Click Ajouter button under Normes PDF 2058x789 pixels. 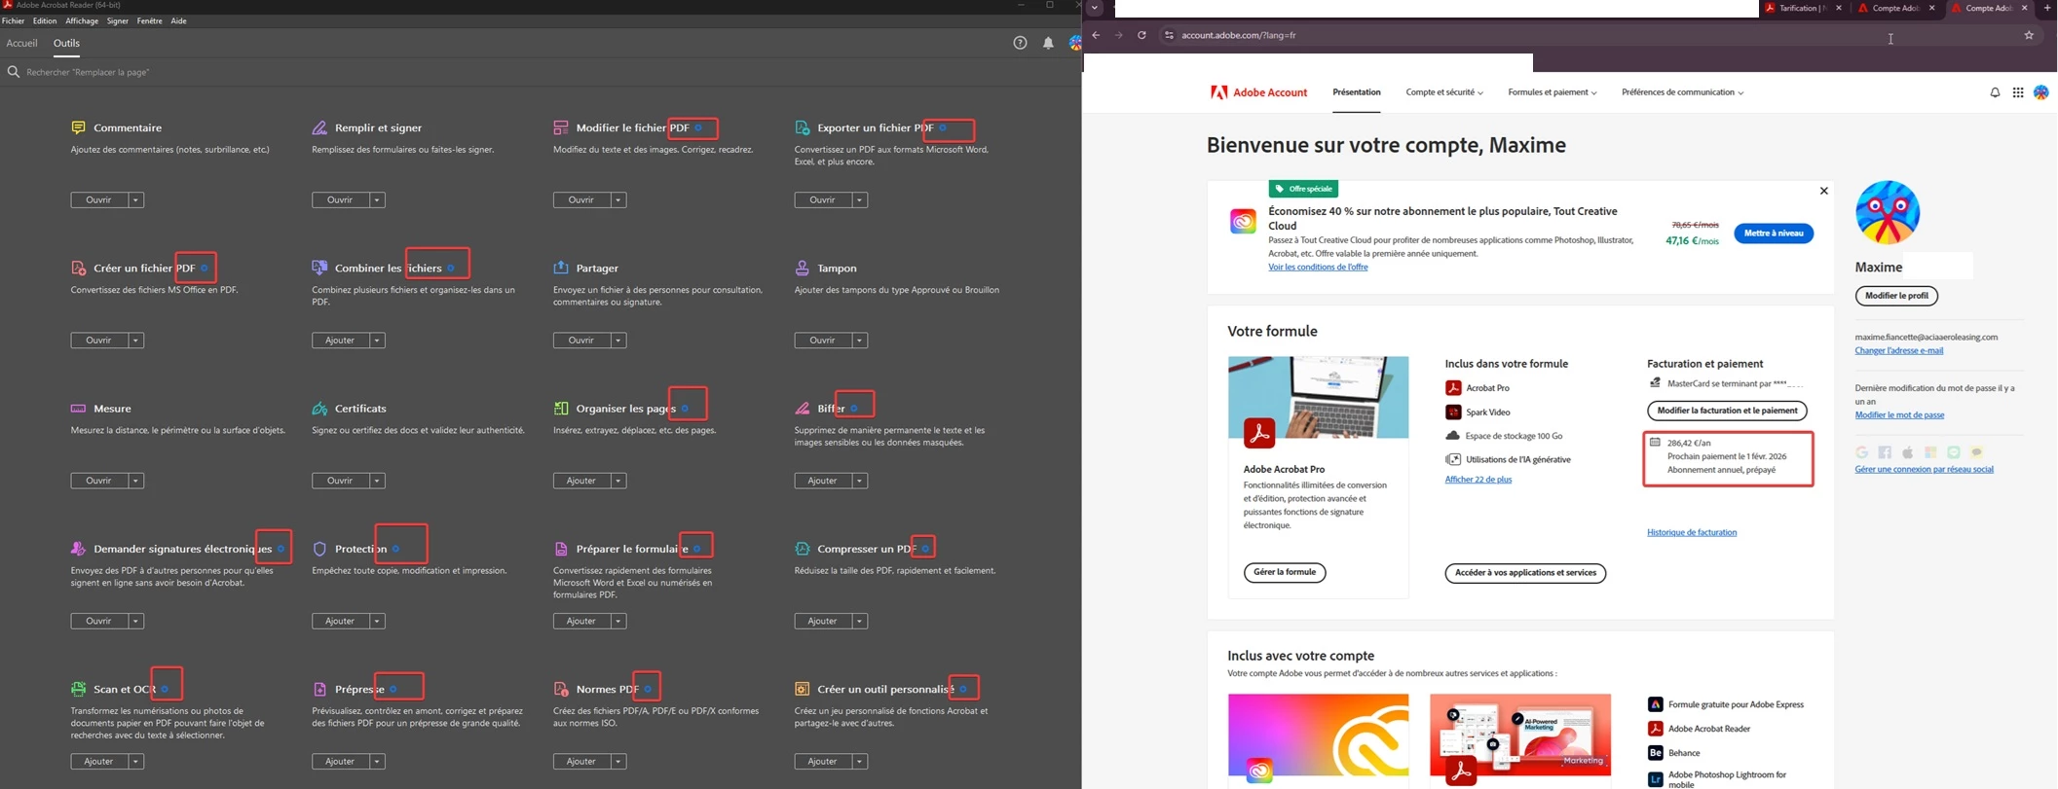(581, 762)
